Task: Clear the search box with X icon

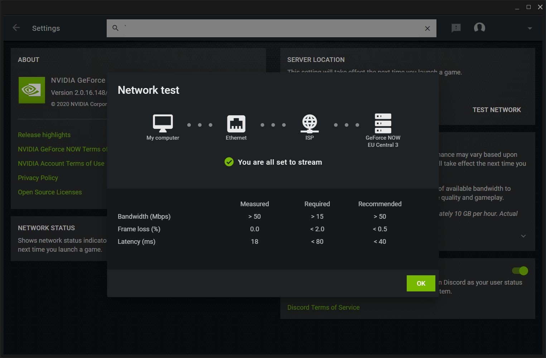Action: (427, 28)
